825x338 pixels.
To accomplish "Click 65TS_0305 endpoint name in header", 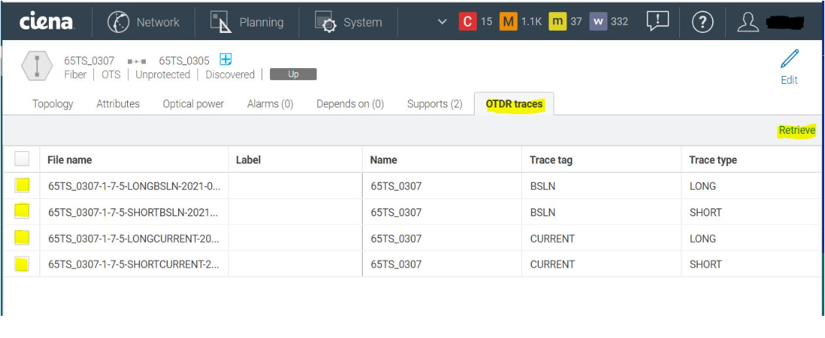I will pyautogui.click(x=184, y=60).
